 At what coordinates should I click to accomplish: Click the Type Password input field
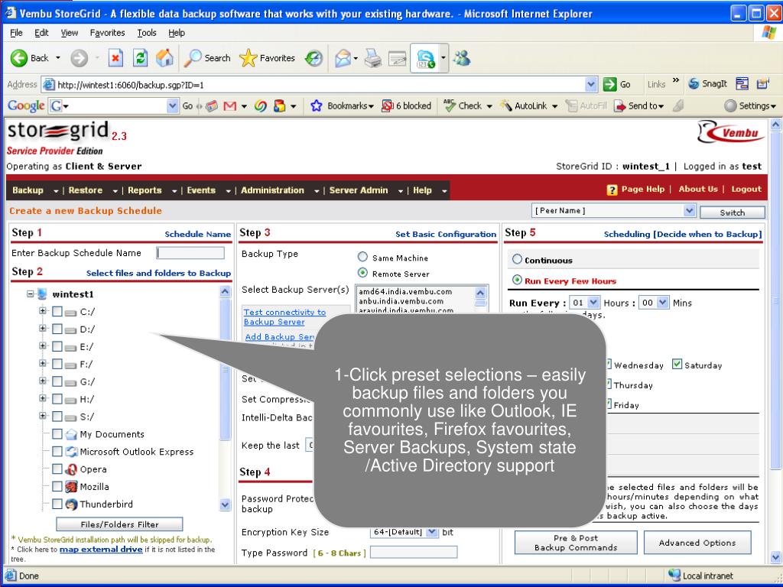click(x=414, y=552)
